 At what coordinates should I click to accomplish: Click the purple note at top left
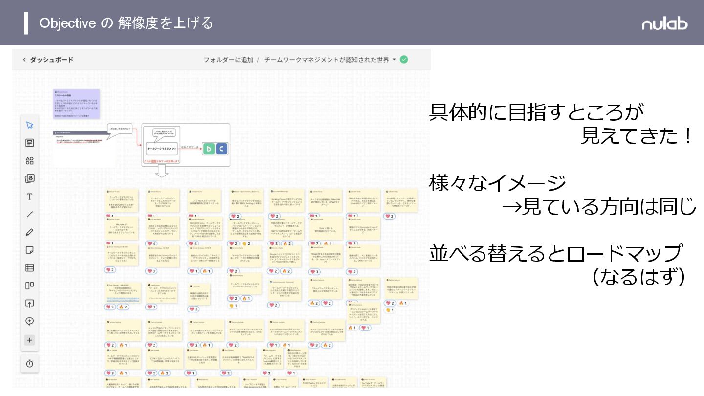click(77, 104)
